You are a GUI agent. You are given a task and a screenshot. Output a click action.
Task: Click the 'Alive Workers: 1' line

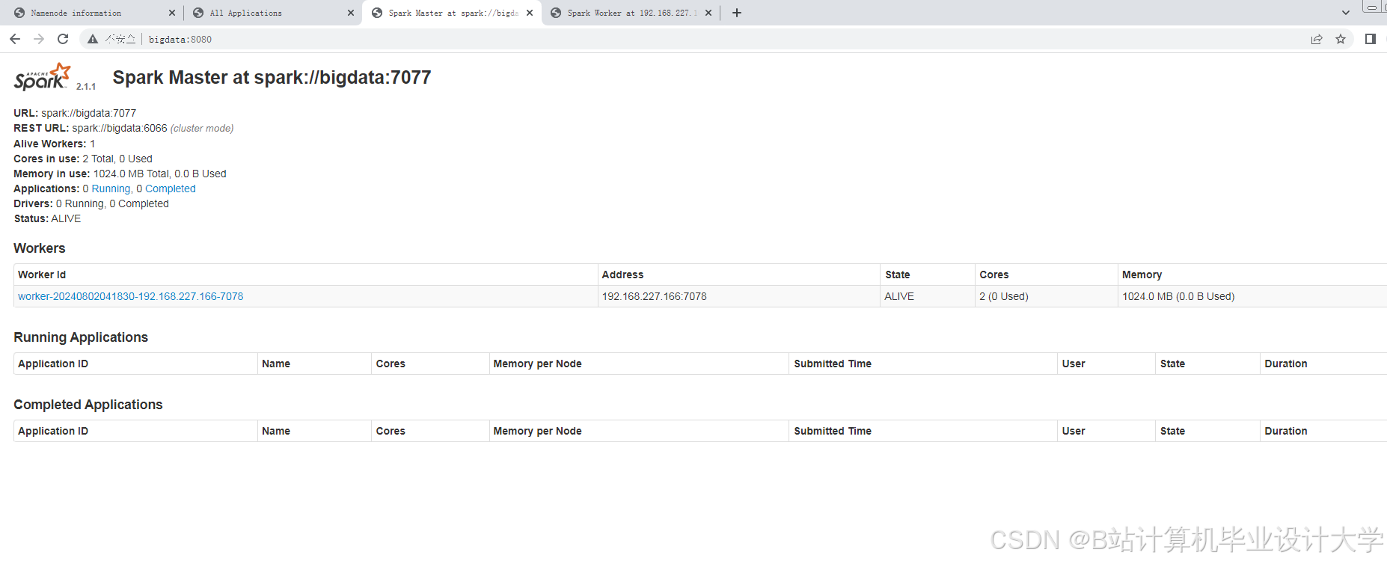55,144
